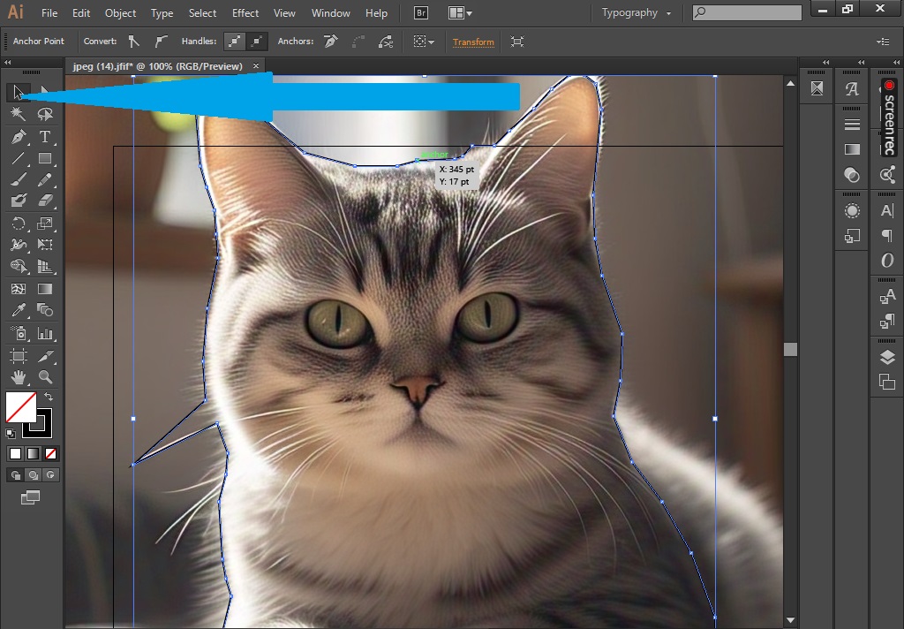Image resolution: width=904 pixels, height=629 pixels.
Task: Open the control bar options menu
Action: 883,42
